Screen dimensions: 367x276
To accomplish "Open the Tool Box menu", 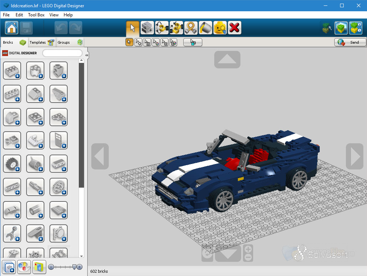I will (36, 15).
